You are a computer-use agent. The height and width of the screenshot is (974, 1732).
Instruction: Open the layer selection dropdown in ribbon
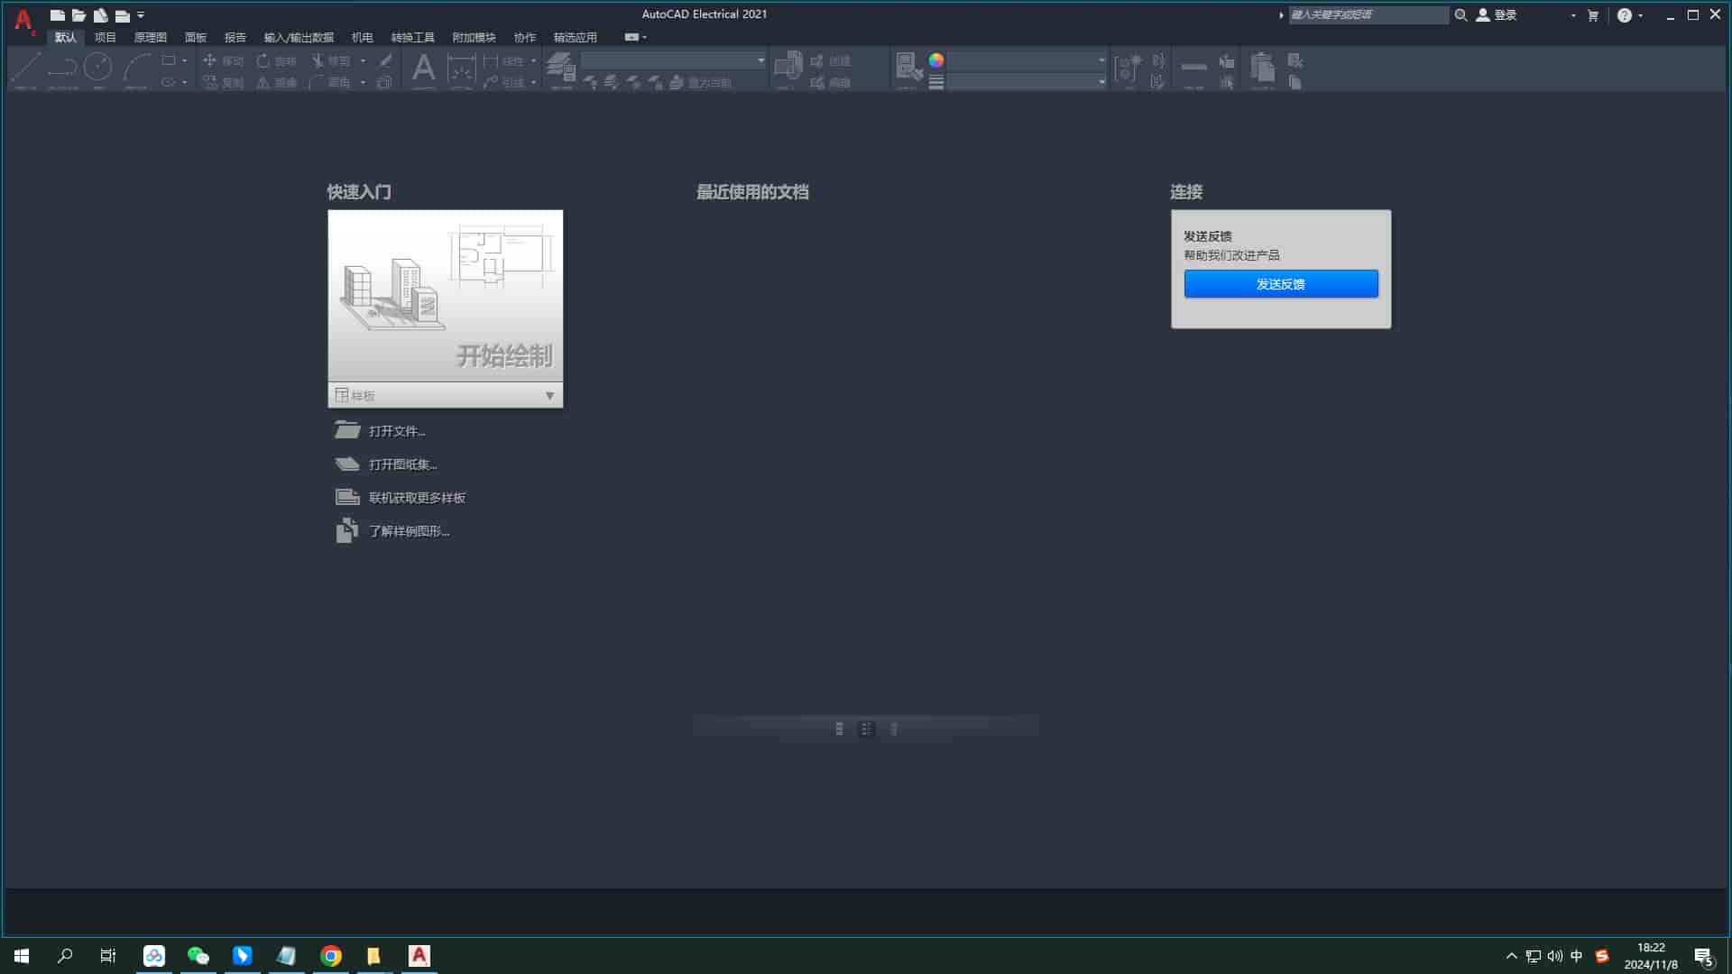point(760,60)
